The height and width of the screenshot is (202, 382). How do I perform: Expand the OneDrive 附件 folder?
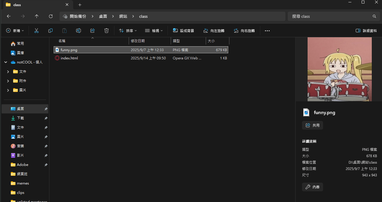(8, 81)
